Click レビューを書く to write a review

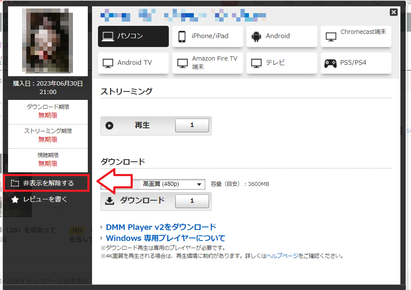click(45, 199)
